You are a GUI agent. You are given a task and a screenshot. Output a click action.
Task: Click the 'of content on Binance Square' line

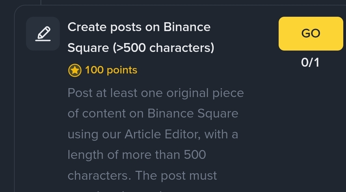click(153, 113)
